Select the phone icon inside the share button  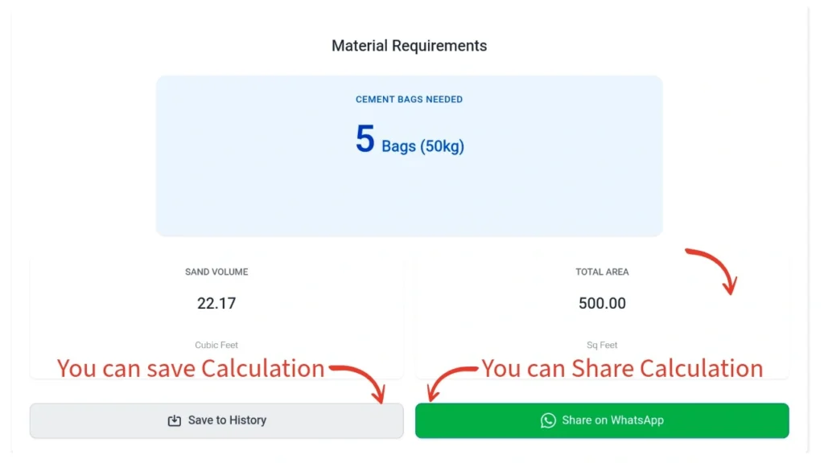click(x=548, y=420)
